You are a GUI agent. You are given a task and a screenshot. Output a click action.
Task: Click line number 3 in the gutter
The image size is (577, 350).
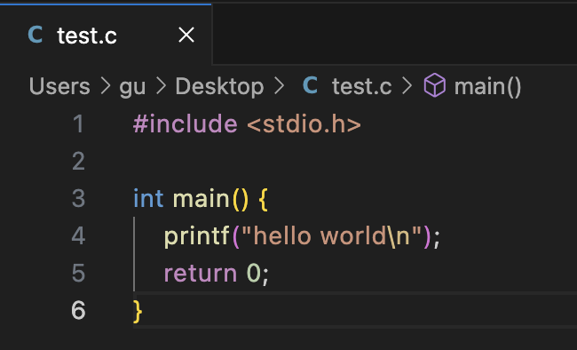78,199
